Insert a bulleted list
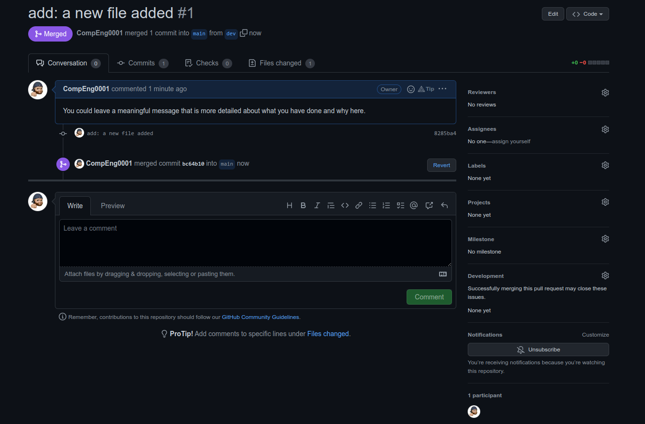The width and height of the screenshot is (645, 424). [373, 205]
